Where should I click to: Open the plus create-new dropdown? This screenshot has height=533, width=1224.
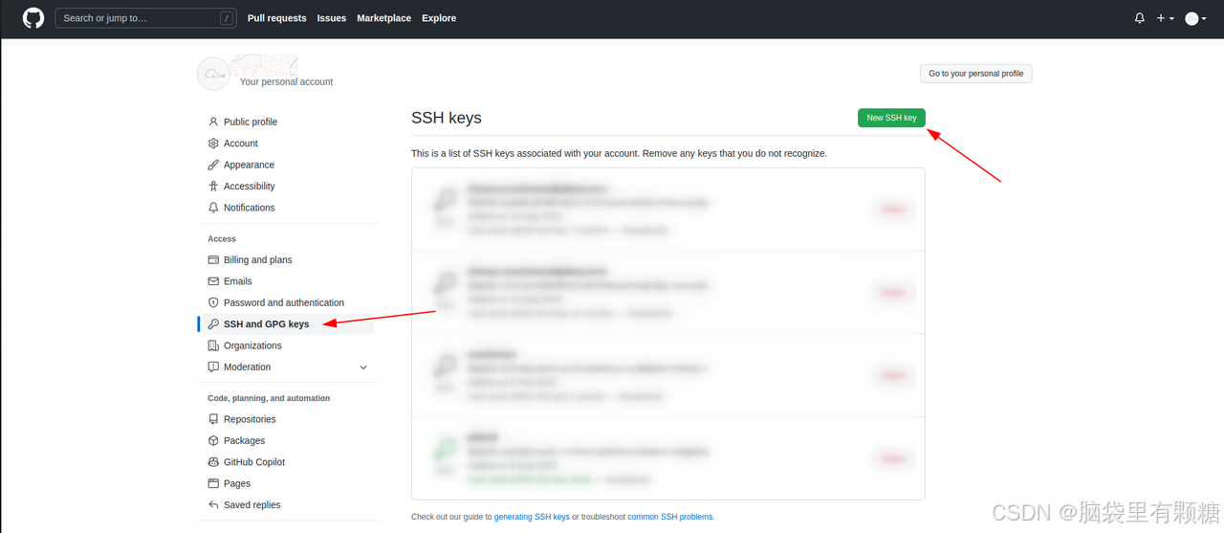tap(1165, 18)
